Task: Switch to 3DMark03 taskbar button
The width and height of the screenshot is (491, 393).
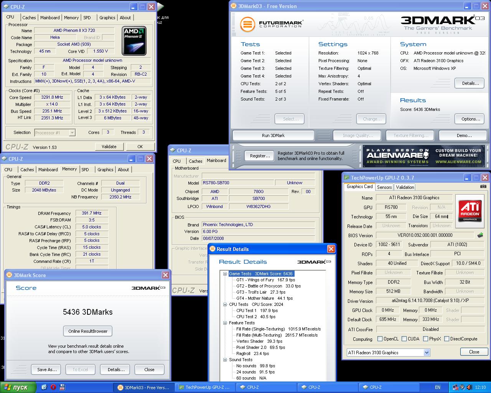Action: tap(144, 387)
